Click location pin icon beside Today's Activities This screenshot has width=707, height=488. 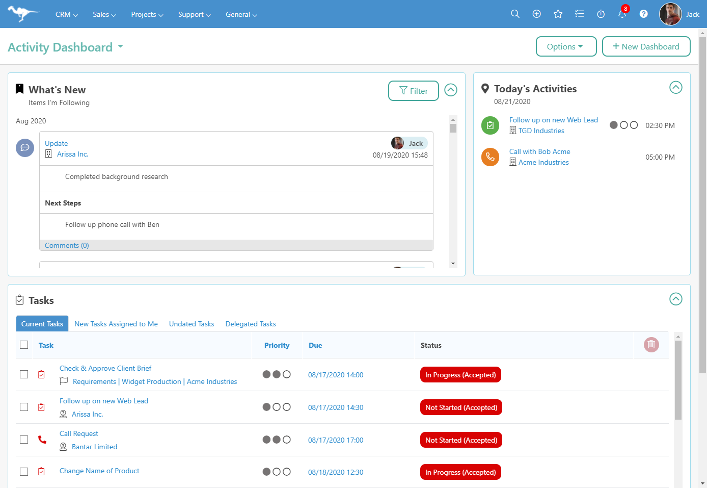(485, 88)
